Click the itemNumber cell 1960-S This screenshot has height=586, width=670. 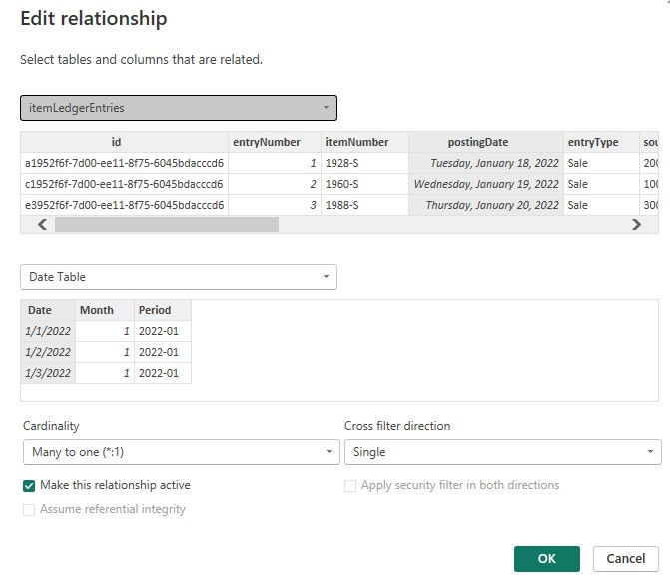pos(364,184)
